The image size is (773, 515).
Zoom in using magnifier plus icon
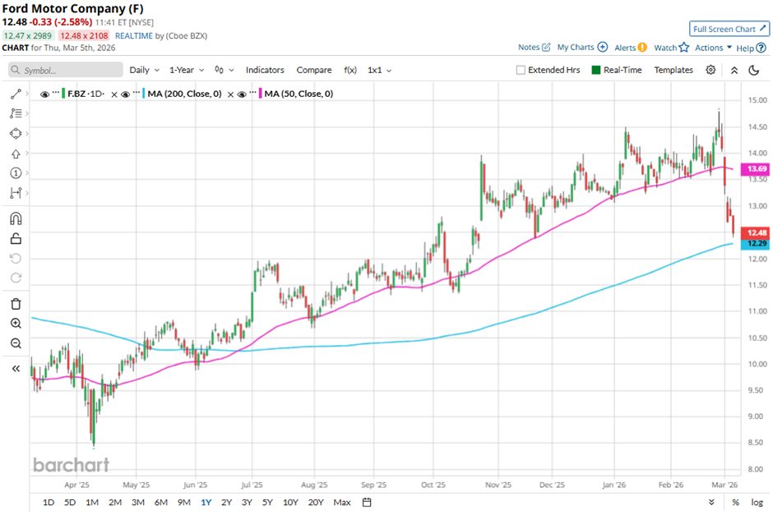click(16, 324)
